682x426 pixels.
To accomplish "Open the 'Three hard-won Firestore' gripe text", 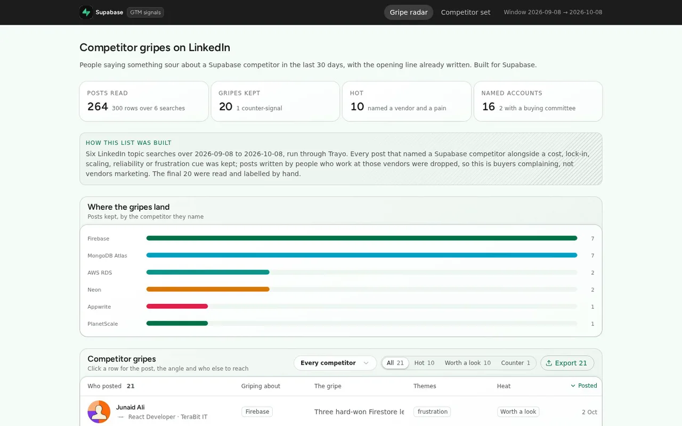I will [x=359, y=412].
